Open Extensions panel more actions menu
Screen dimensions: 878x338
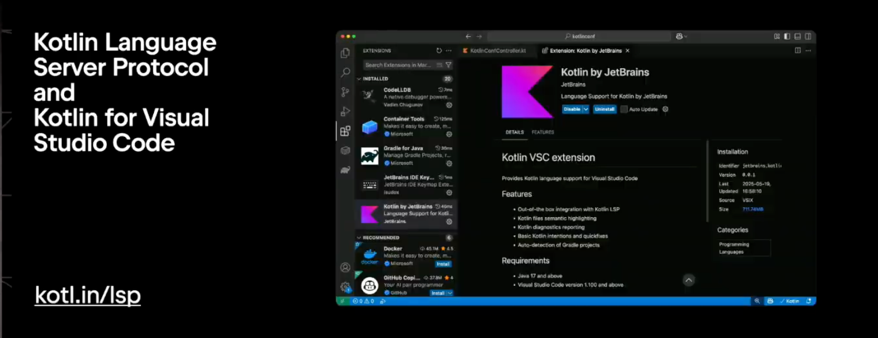(x=449, y=50)
